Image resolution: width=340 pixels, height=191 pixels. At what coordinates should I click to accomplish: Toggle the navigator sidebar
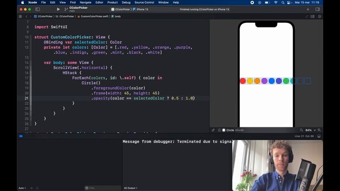[38, 10]
